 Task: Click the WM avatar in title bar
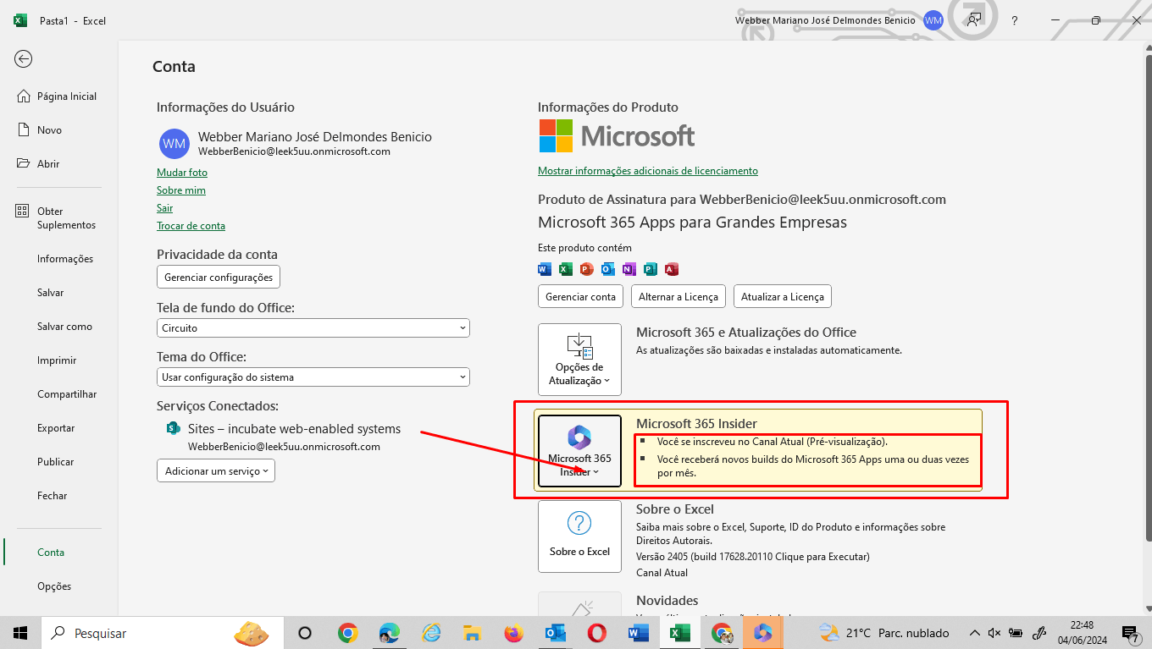933,20
